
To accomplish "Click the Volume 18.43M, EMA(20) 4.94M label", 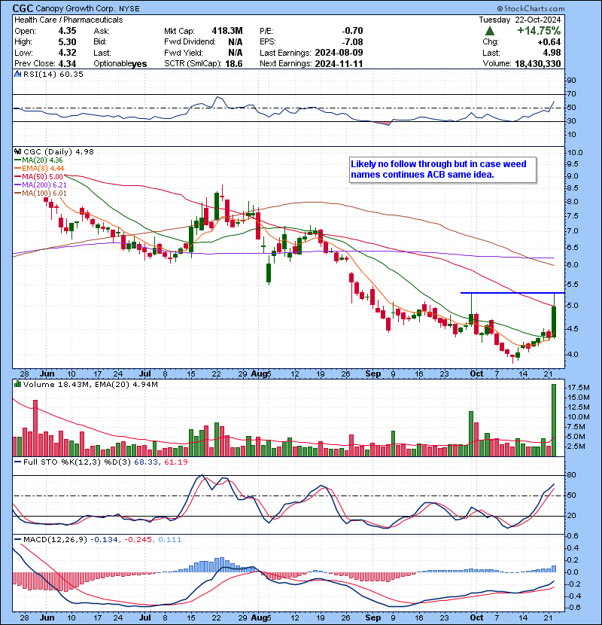I will click(90, 385).
